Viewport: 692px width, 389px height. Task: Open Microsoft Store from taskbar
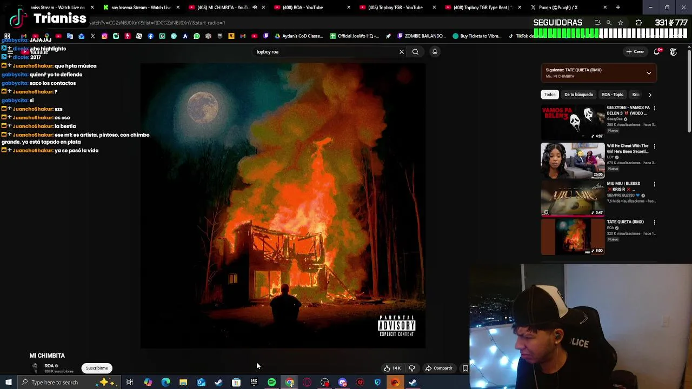236,383
